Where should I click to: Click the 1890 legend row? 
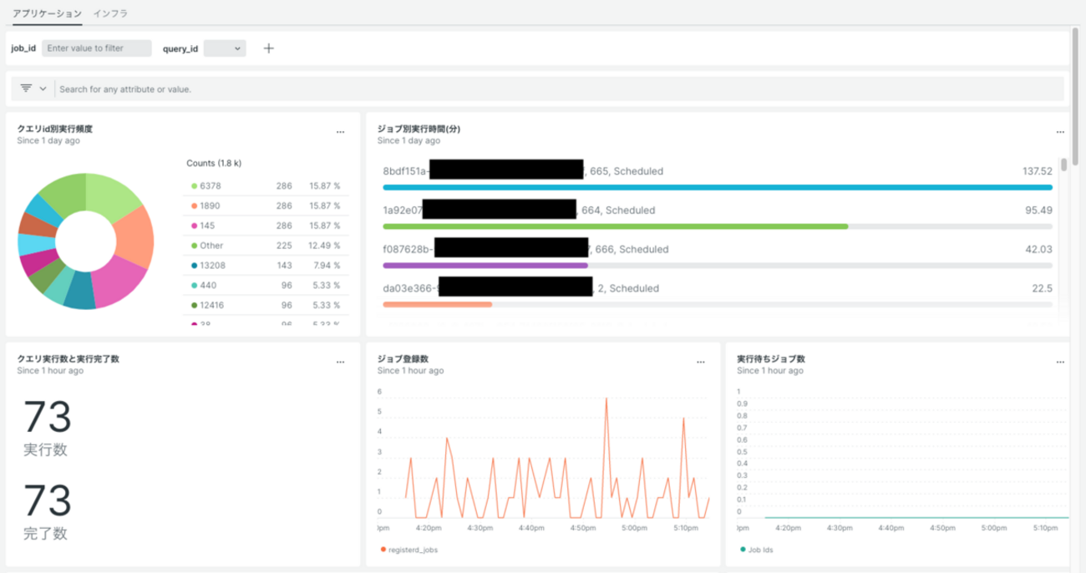[265, 205]
